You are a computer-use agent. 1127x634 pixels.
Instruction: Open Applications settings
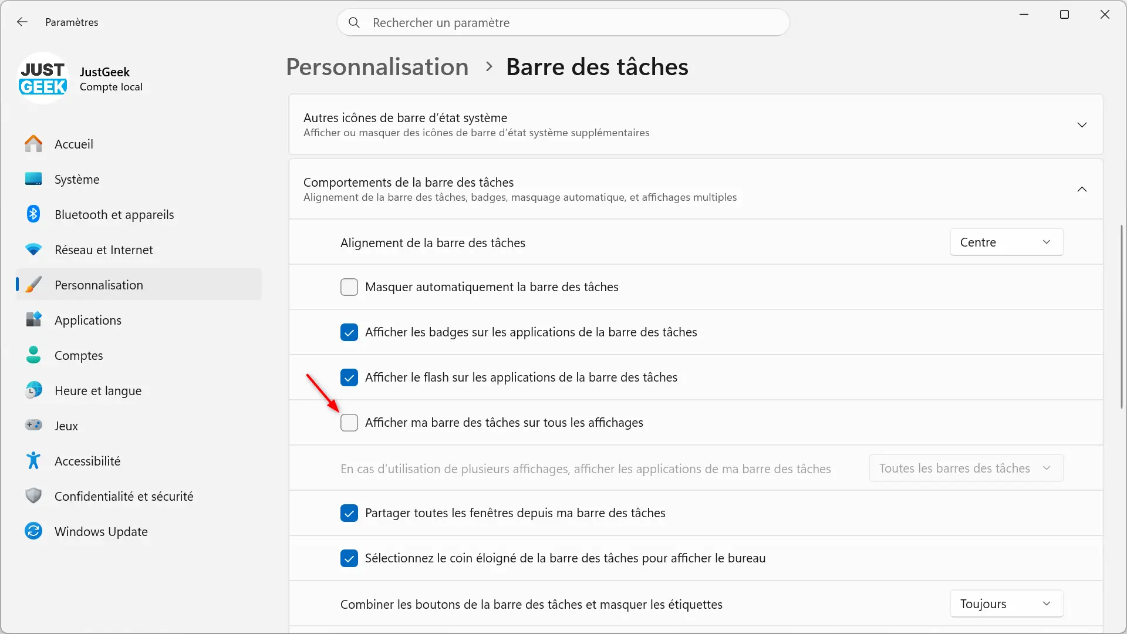tap(139, 320)
